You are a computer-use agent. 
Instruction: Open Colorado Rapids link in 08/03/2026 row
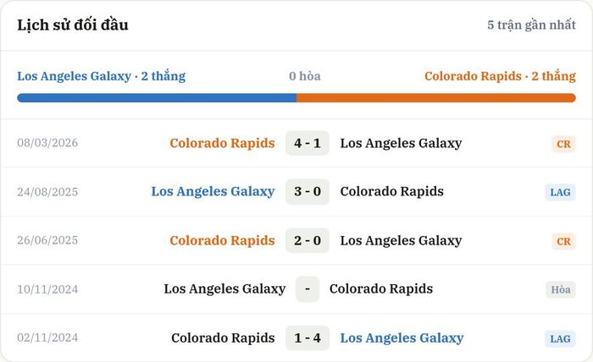222,143
